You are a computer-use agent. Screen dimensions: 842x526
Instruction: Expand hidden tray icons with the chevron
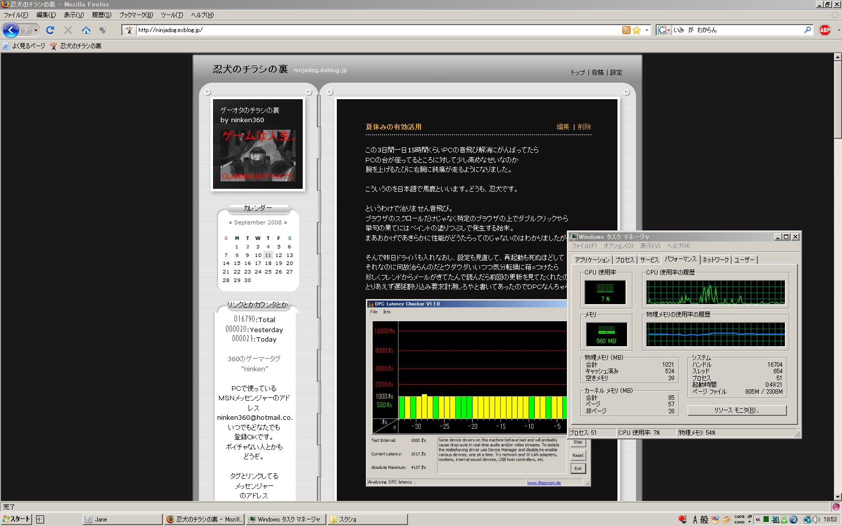point(758,519)
